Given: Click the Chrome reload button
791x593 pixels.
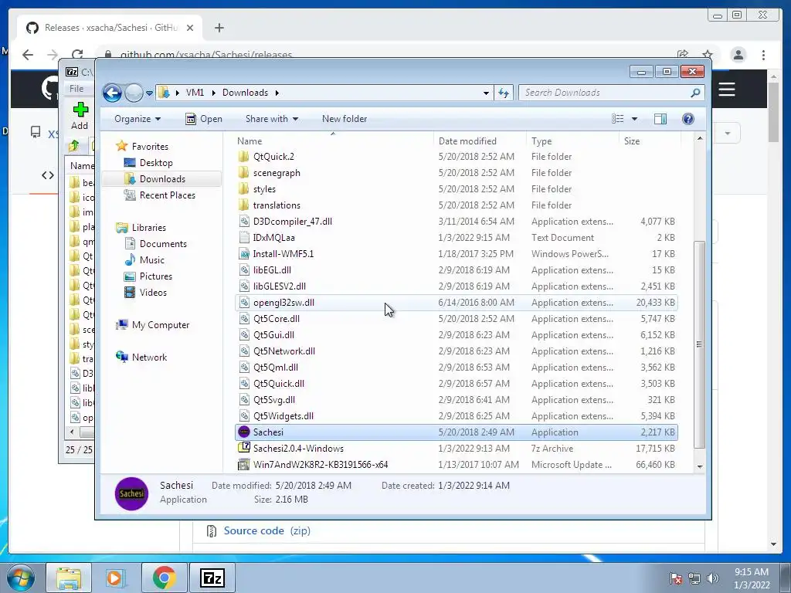Looking at the screenshot, I should [x=77, y=55].
